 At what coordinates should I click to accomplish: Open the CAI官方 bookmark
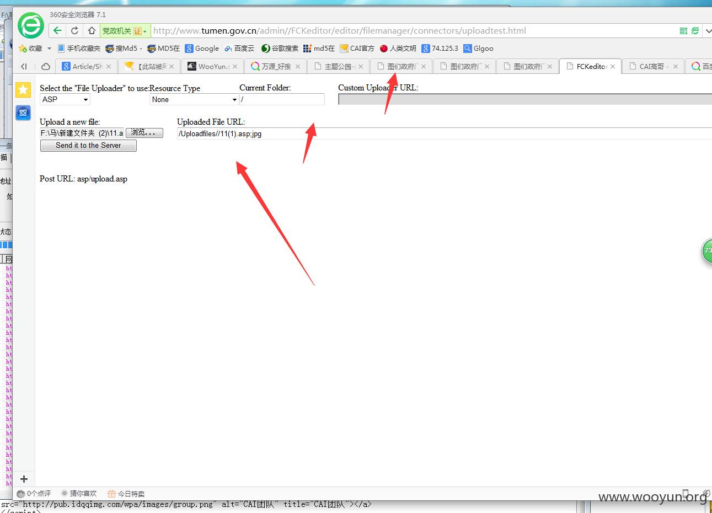(x=357, y=49)
